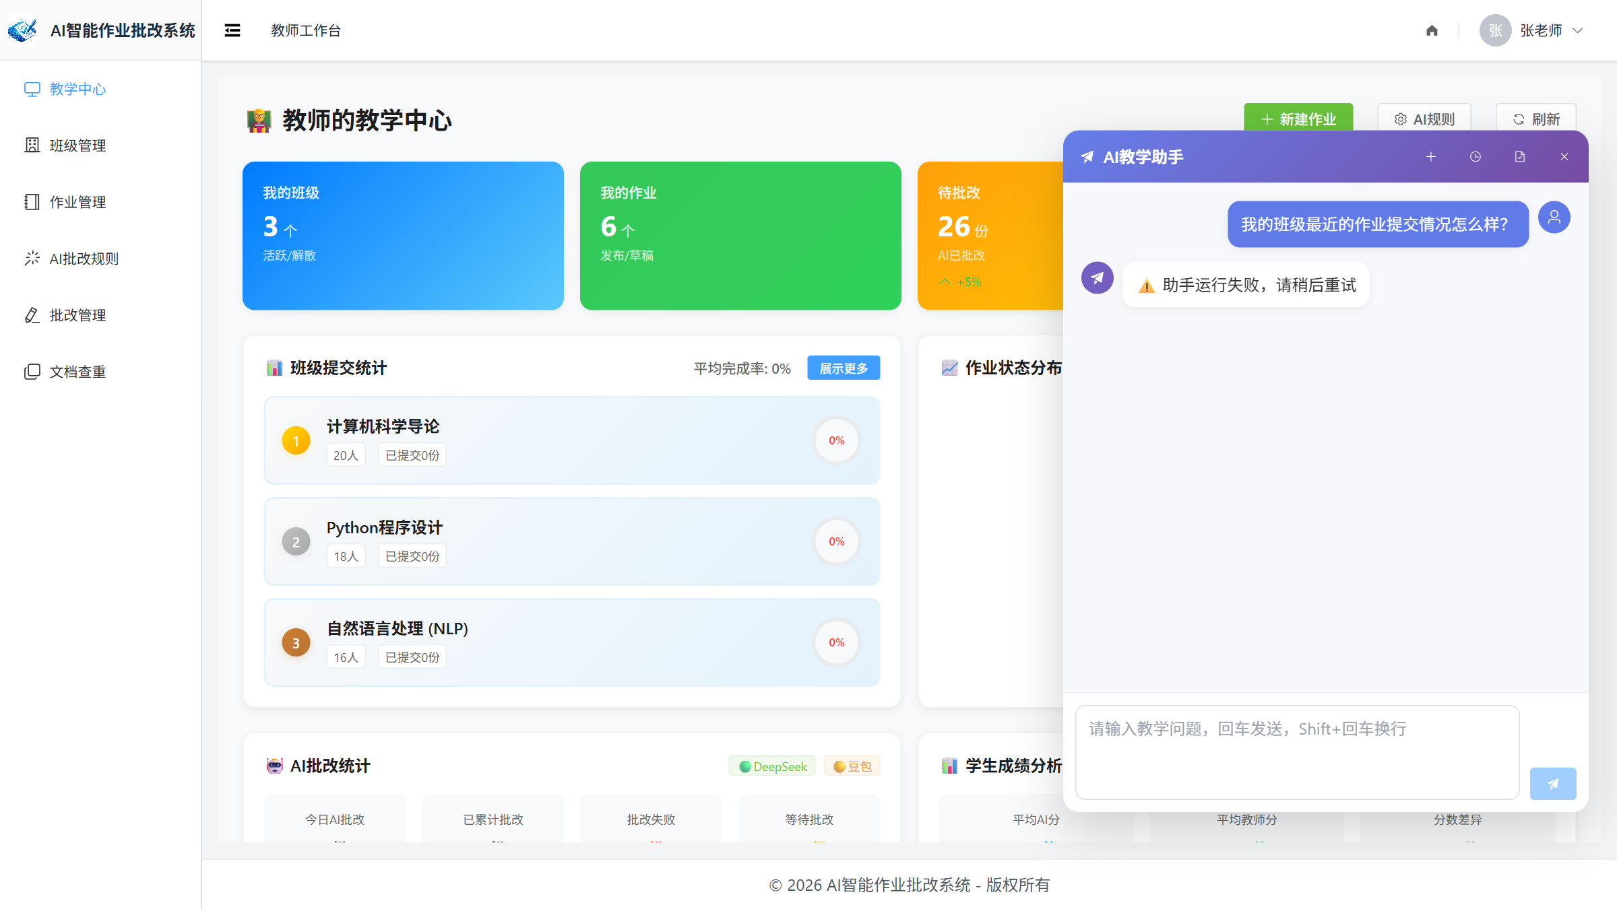Click the 豆包 model tag

[852, 766]
